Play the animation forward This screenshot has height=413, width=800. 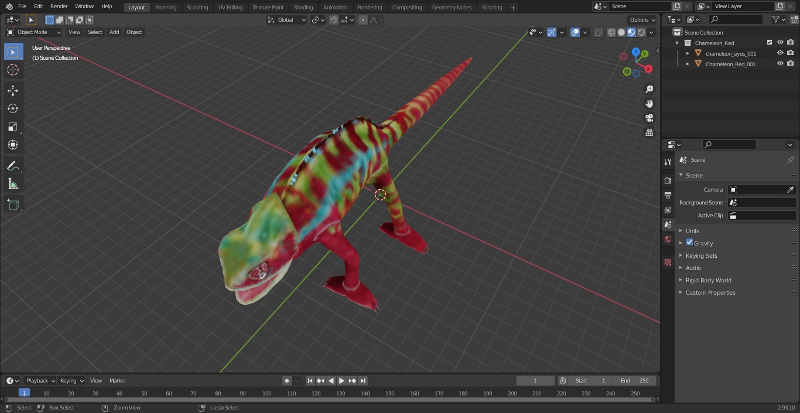coord(341,381)
